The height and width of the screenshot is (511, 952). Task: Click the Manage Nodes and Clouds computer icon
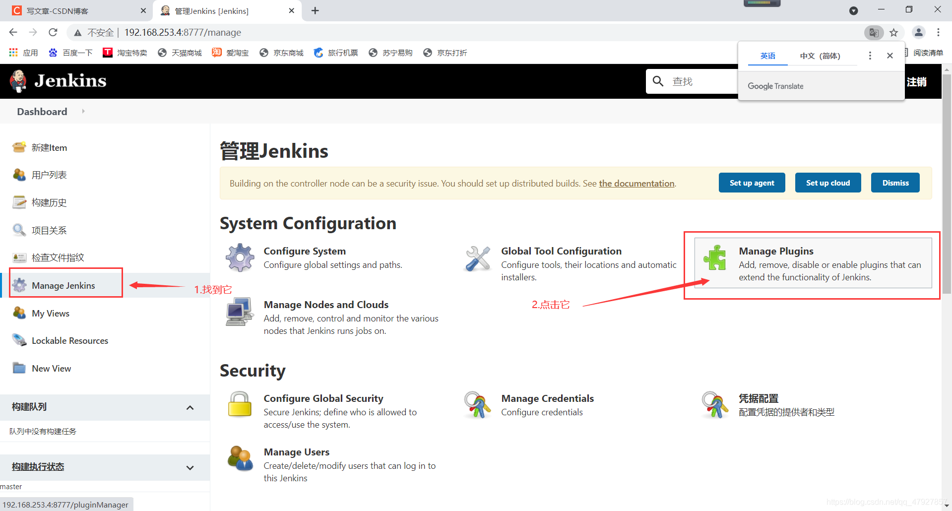click(x=240, y=312)
